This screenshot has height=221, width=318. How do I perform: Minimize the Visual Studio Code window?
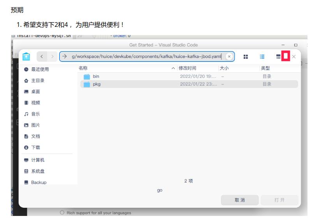(283, 45)
